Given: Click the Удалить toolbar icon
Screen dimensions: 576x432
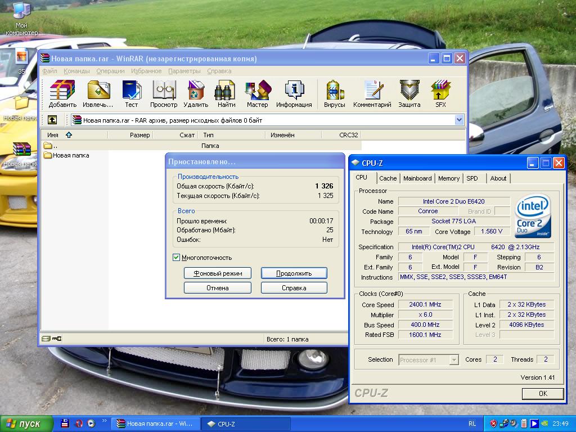Looking at the screenshot, I should coord(196,94).
